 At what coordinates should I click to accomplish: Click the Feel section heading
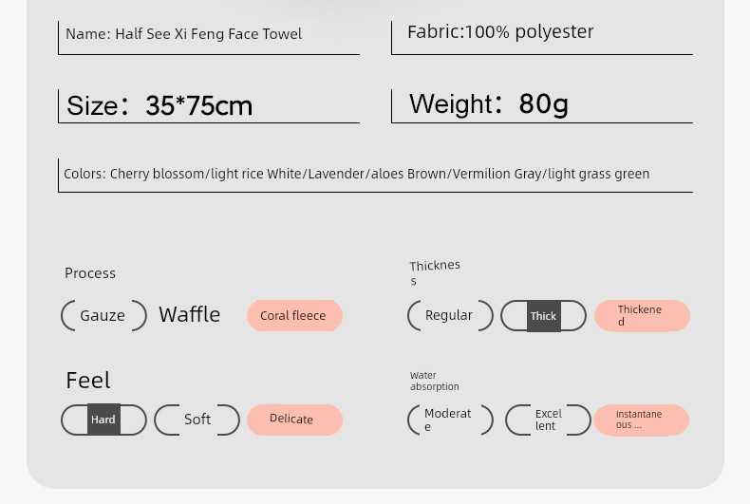click(88, 381)
